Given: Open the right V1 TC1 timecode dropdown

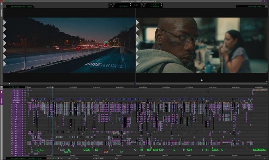Looking at the screenshot, I should click(x=162, y=5).
